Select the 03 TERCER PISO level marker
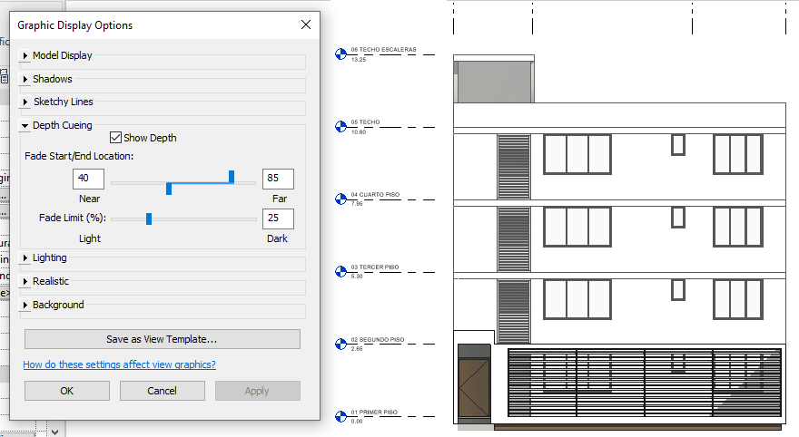799x437 pixels. pyautogui.click(x=340, y=272)
